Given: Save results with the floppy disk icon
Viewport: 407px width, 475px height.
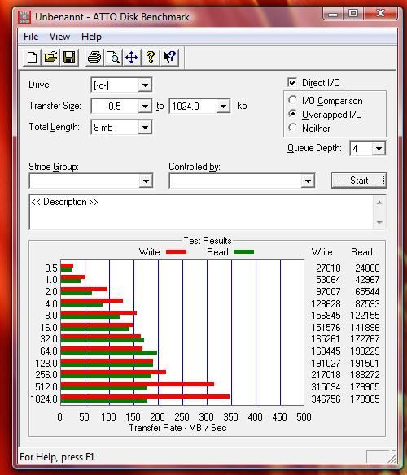Looking at the screenshot, I should tap(69, 57).
